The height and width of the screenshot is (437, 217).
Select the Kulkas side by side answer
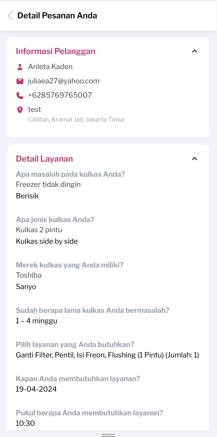pos(47,241)
